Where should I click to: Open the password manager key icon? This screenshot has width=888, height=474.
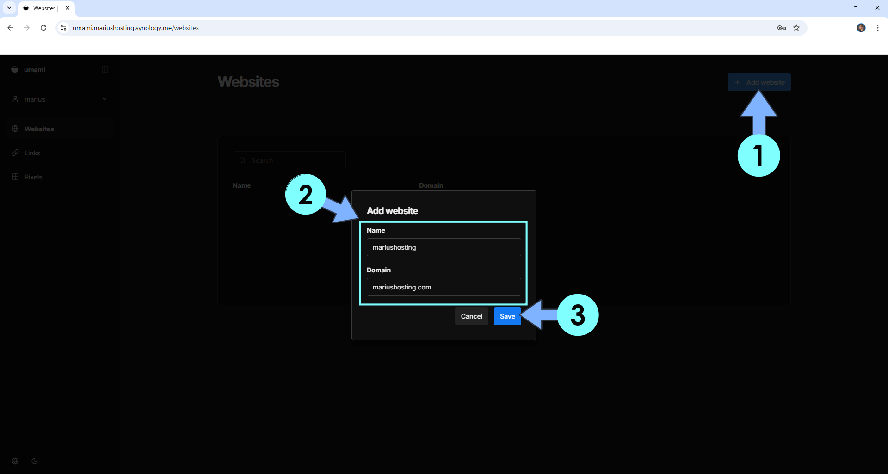click(x=782, y=28)
